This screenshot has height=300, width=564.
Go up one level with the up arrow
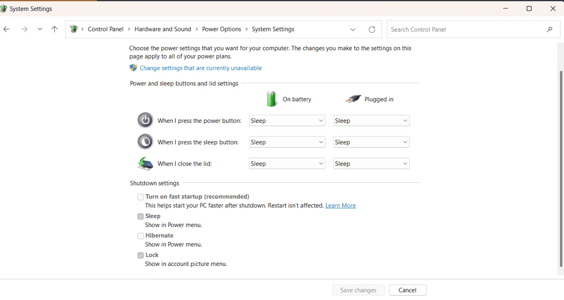55,30
